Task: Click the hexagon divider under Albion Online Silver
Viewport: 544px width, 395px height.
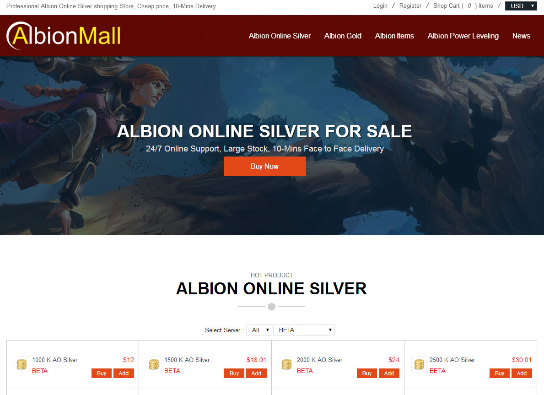Action: [272, 307]
